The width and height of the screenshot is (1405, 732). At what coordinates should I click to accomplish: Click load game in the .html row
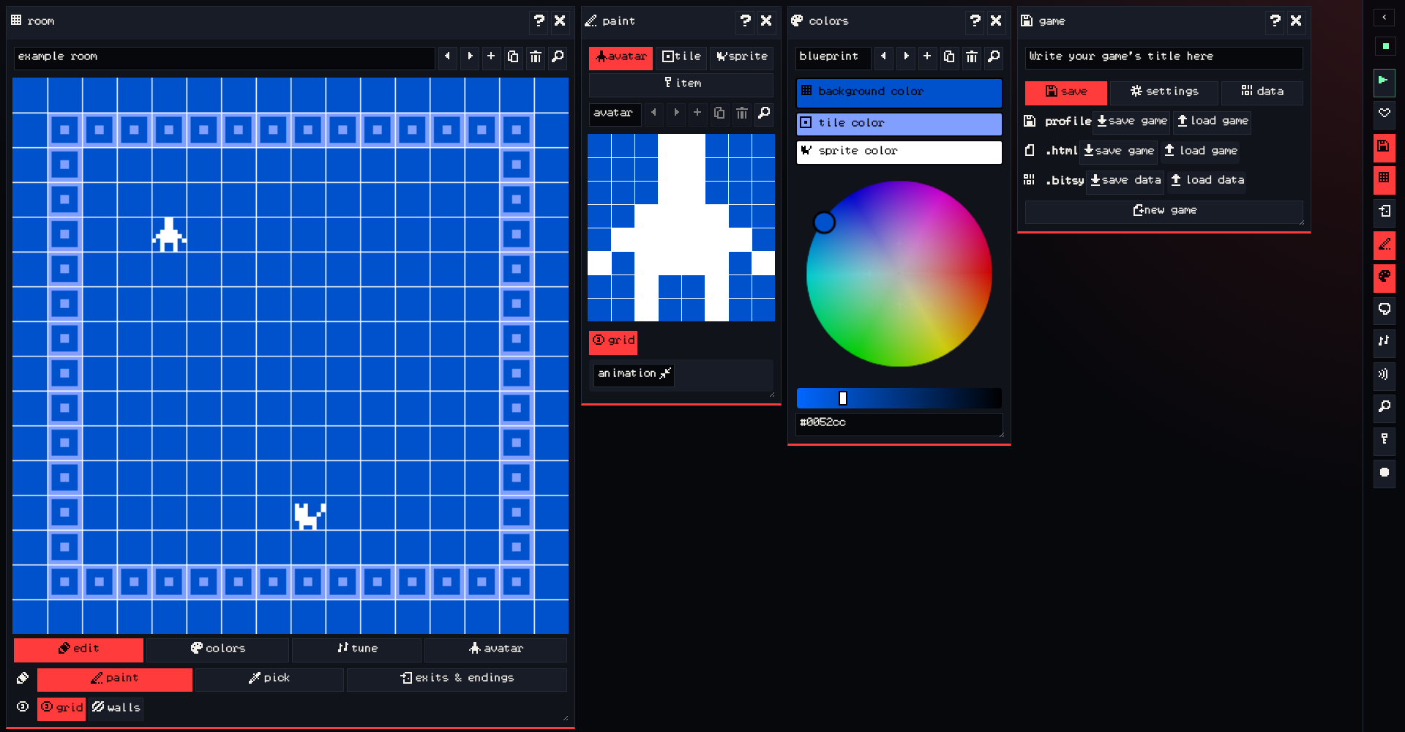[x=1201, y=152]
